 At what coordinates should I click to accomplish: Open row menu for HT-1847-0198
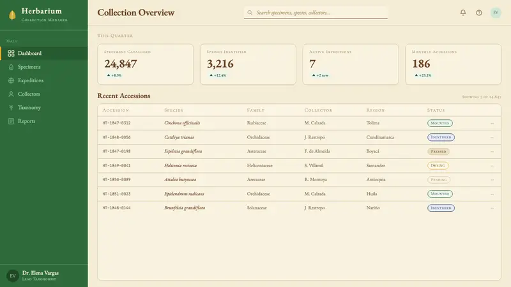(492, 152)
